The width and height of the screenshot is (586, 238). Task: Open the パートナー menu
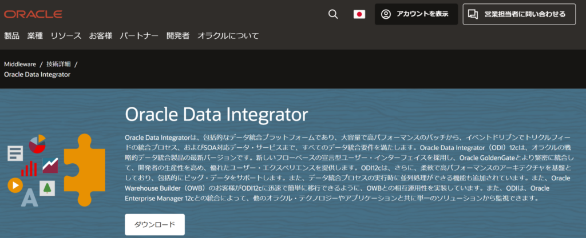[x=139, y=36]
